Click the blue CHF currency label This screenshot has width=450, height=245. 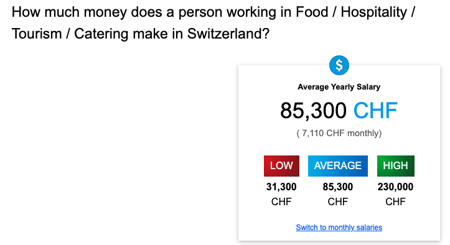tap(375, 111)
